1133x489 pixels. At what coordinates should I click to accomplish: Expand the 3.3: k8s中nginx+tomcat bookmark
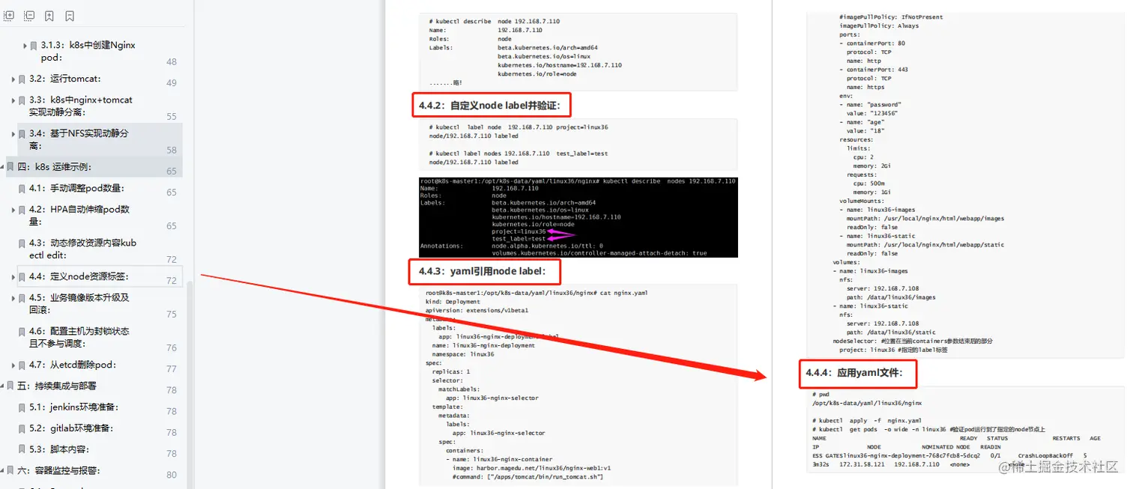pos(13,100)
